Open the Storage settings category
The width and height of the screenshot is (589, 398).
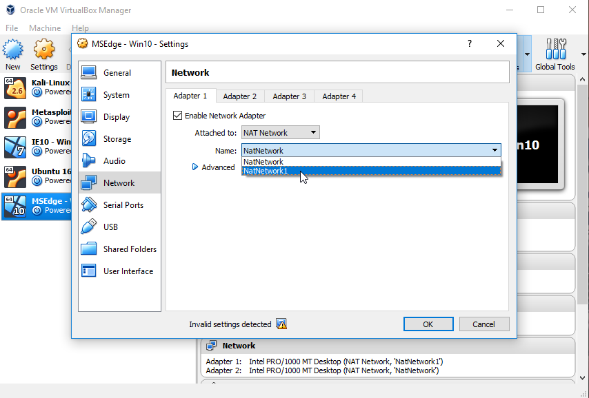tap(119, 139)
